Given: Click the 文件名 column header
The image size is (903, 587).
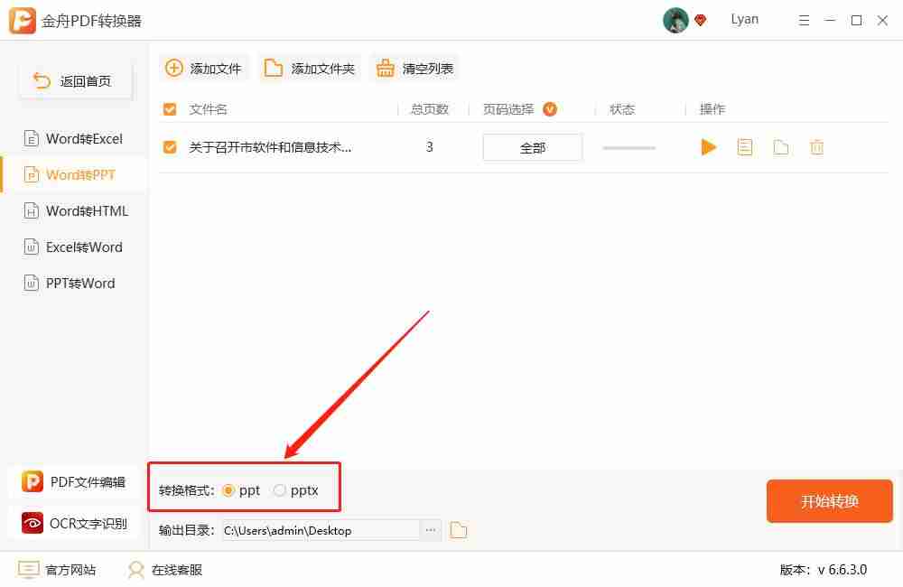Looking at the screenshot, I should click(208, 109).
